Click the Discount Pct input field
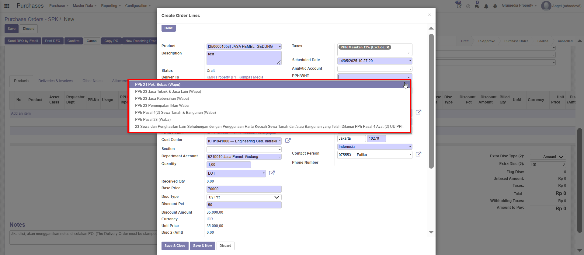 (244, 205)
